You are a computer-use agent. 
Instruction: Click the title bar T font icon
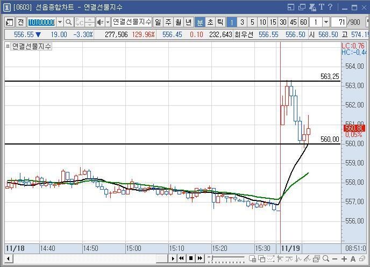pos(321,7)
